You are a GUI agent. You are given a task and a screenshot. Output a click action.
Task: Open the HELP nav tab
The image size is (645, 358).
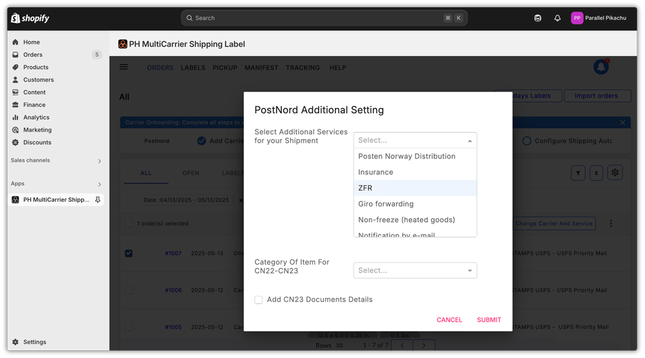338,68
